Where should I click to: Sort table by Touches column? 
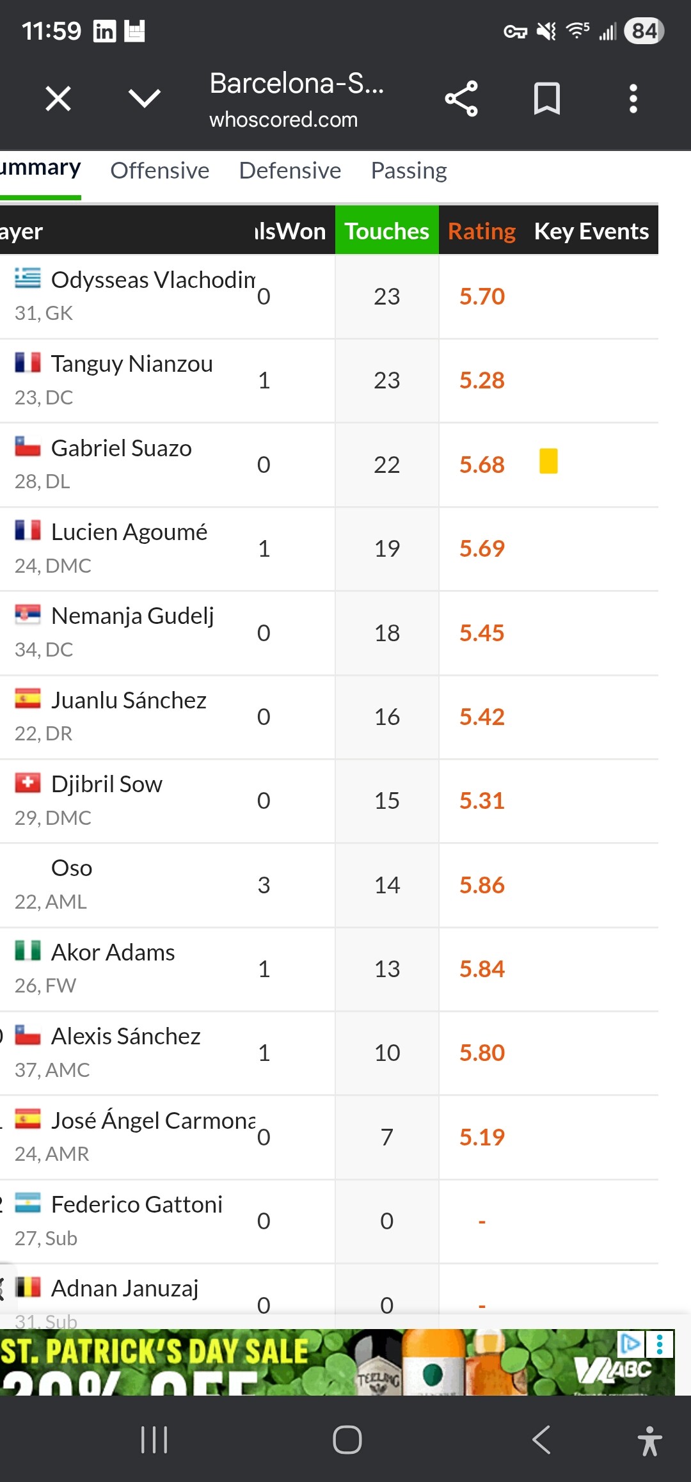[x=386, y=231]
